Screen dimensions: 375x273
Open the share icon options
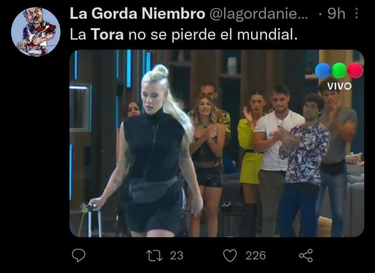306,255
